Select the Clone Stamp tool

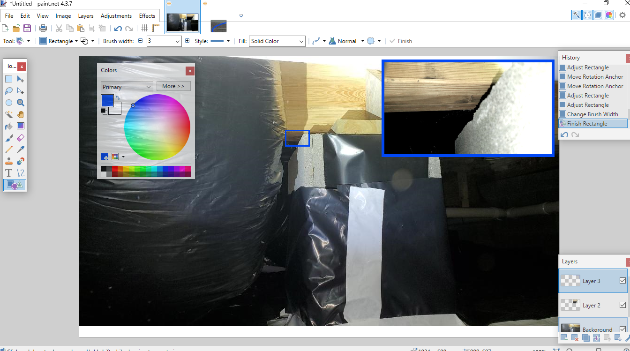(x=9, y=161)
